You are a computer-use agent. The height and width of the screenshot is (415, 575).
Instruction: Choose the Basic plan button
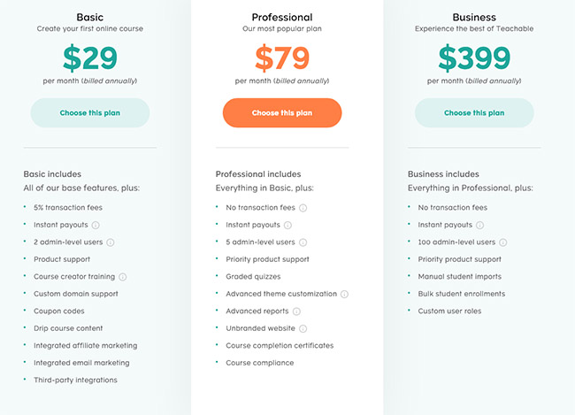coord(90,113)
